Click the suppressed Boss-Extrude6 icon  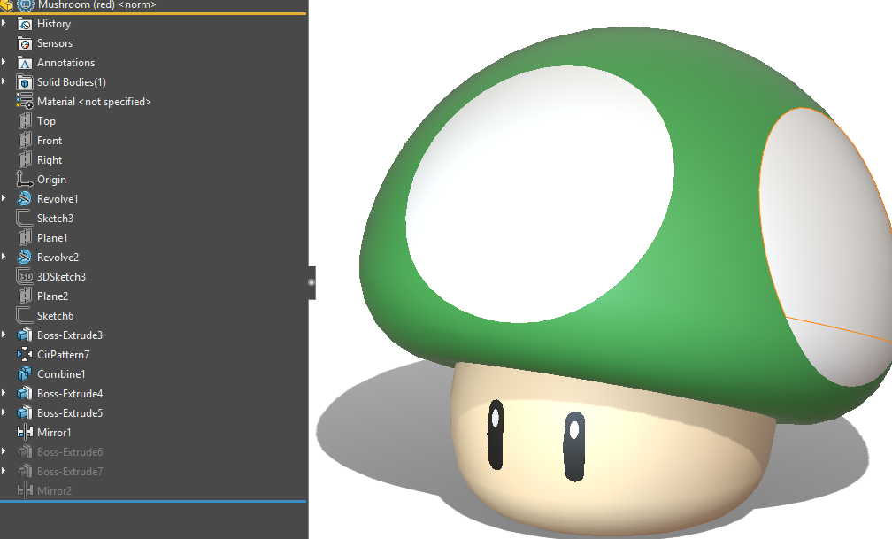coord(25,451)
